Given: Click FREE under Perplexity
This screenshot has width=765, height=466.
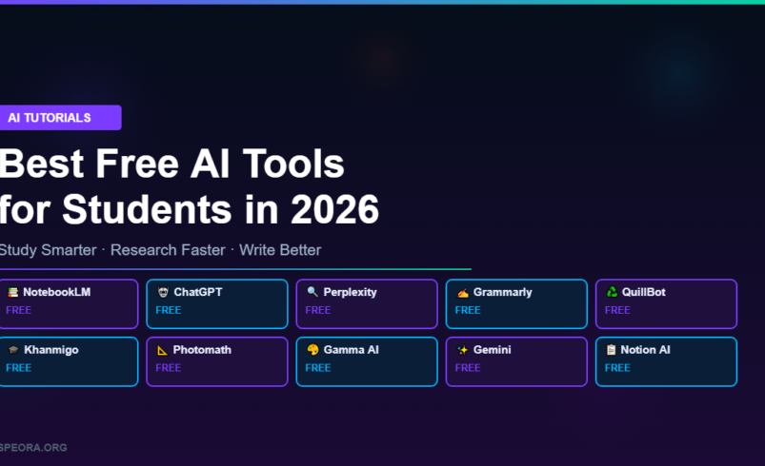Looking at the screenshot, I should pos(318,310).
